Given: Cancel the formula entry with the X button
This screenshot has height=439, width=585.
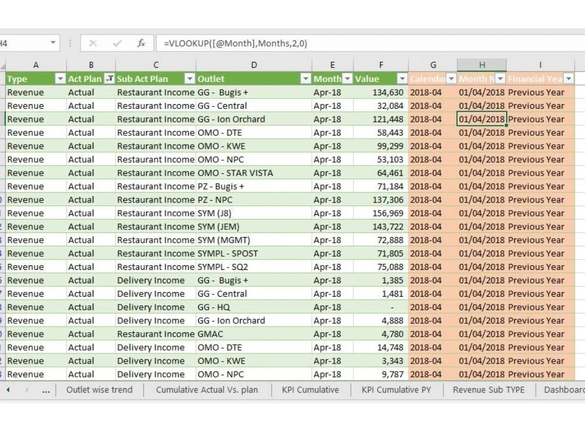Looking at the screenshot, I should tap(92, 42).
